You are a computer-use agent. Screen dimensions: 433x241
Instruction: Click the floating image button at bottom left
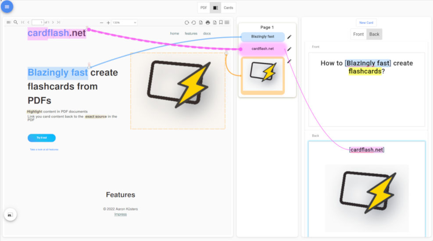coord(10,215)
